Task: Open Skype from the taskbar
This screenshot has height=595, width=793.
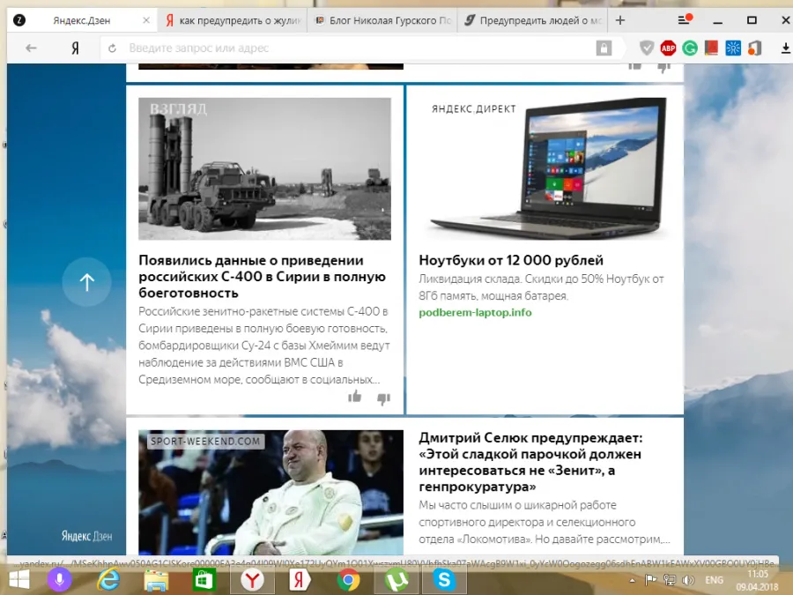Action: (445, 580)
